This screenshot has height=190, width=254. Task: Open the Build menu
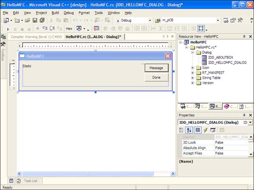(x=55, y=13)
